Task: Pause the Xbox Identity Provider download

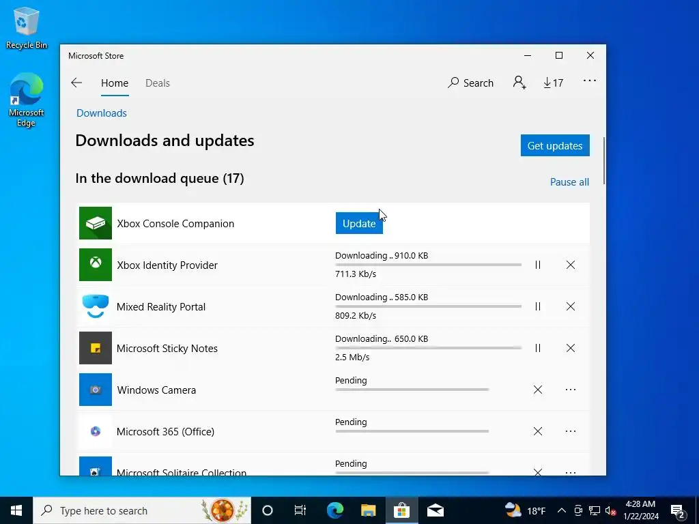Action: 538,265
